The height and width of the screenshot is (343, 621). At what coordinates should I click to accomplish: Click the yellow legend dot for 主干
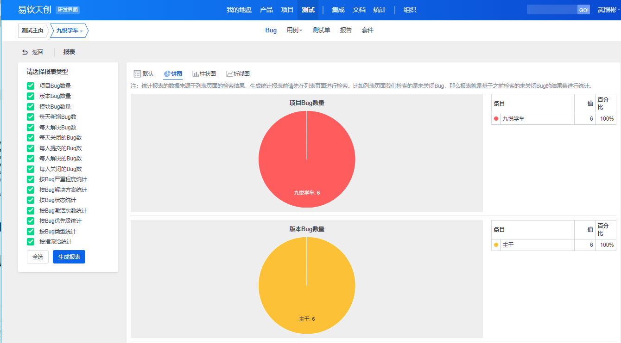point(496,245)
